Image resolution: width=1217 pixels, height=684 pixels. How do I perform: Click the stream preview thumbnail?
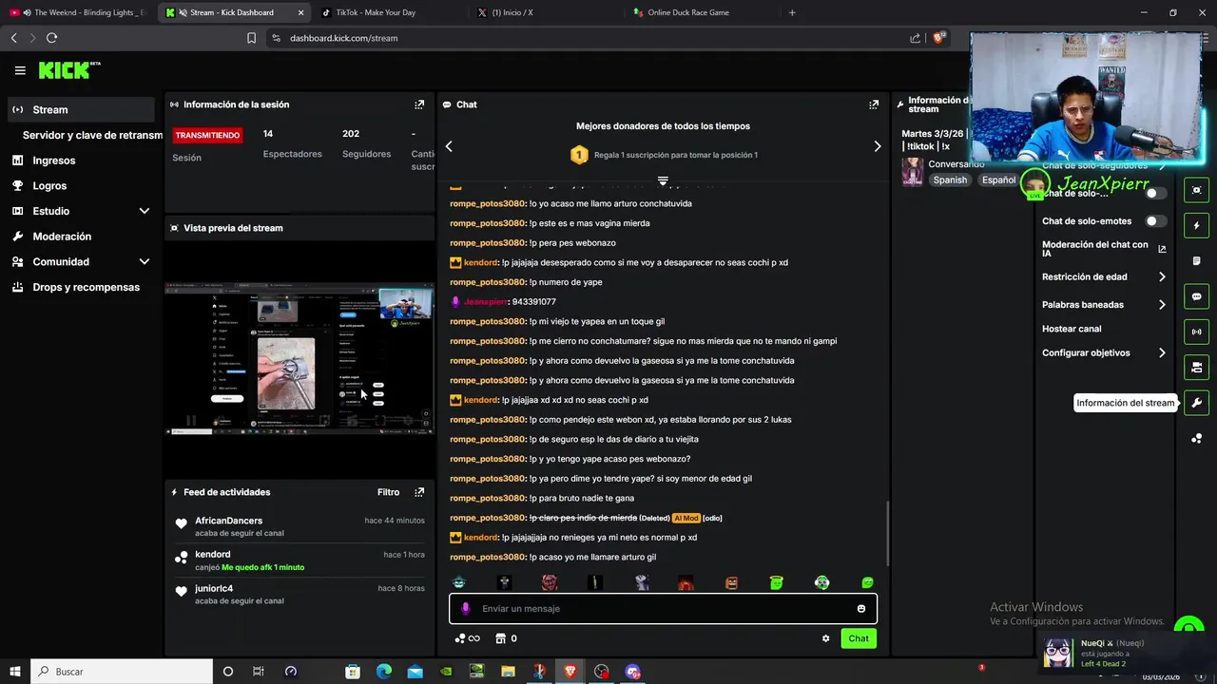point(299,359)
